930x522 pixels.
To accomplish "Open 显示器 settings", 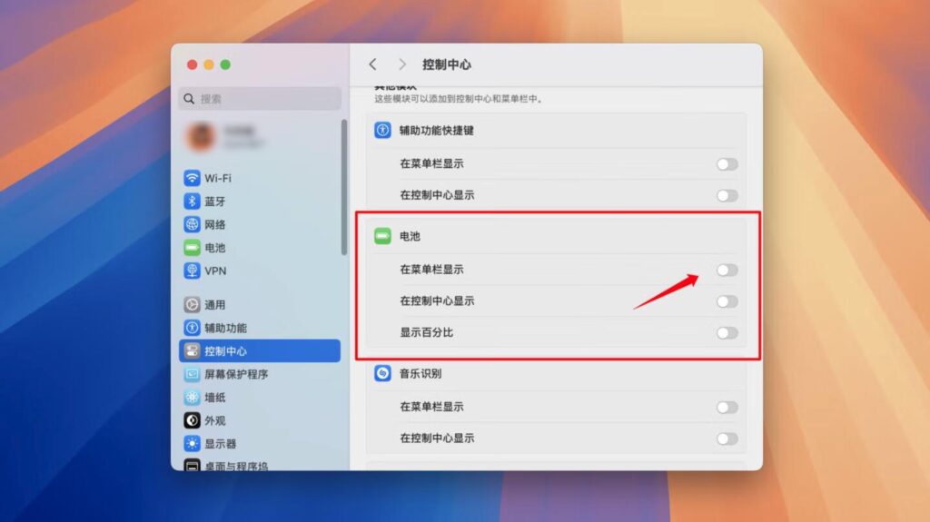I will tap(260, 443).
